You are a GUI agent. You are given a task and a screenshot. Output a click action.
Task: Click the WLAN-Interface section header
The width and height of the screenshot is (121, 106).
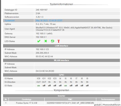tap(62, 60)
